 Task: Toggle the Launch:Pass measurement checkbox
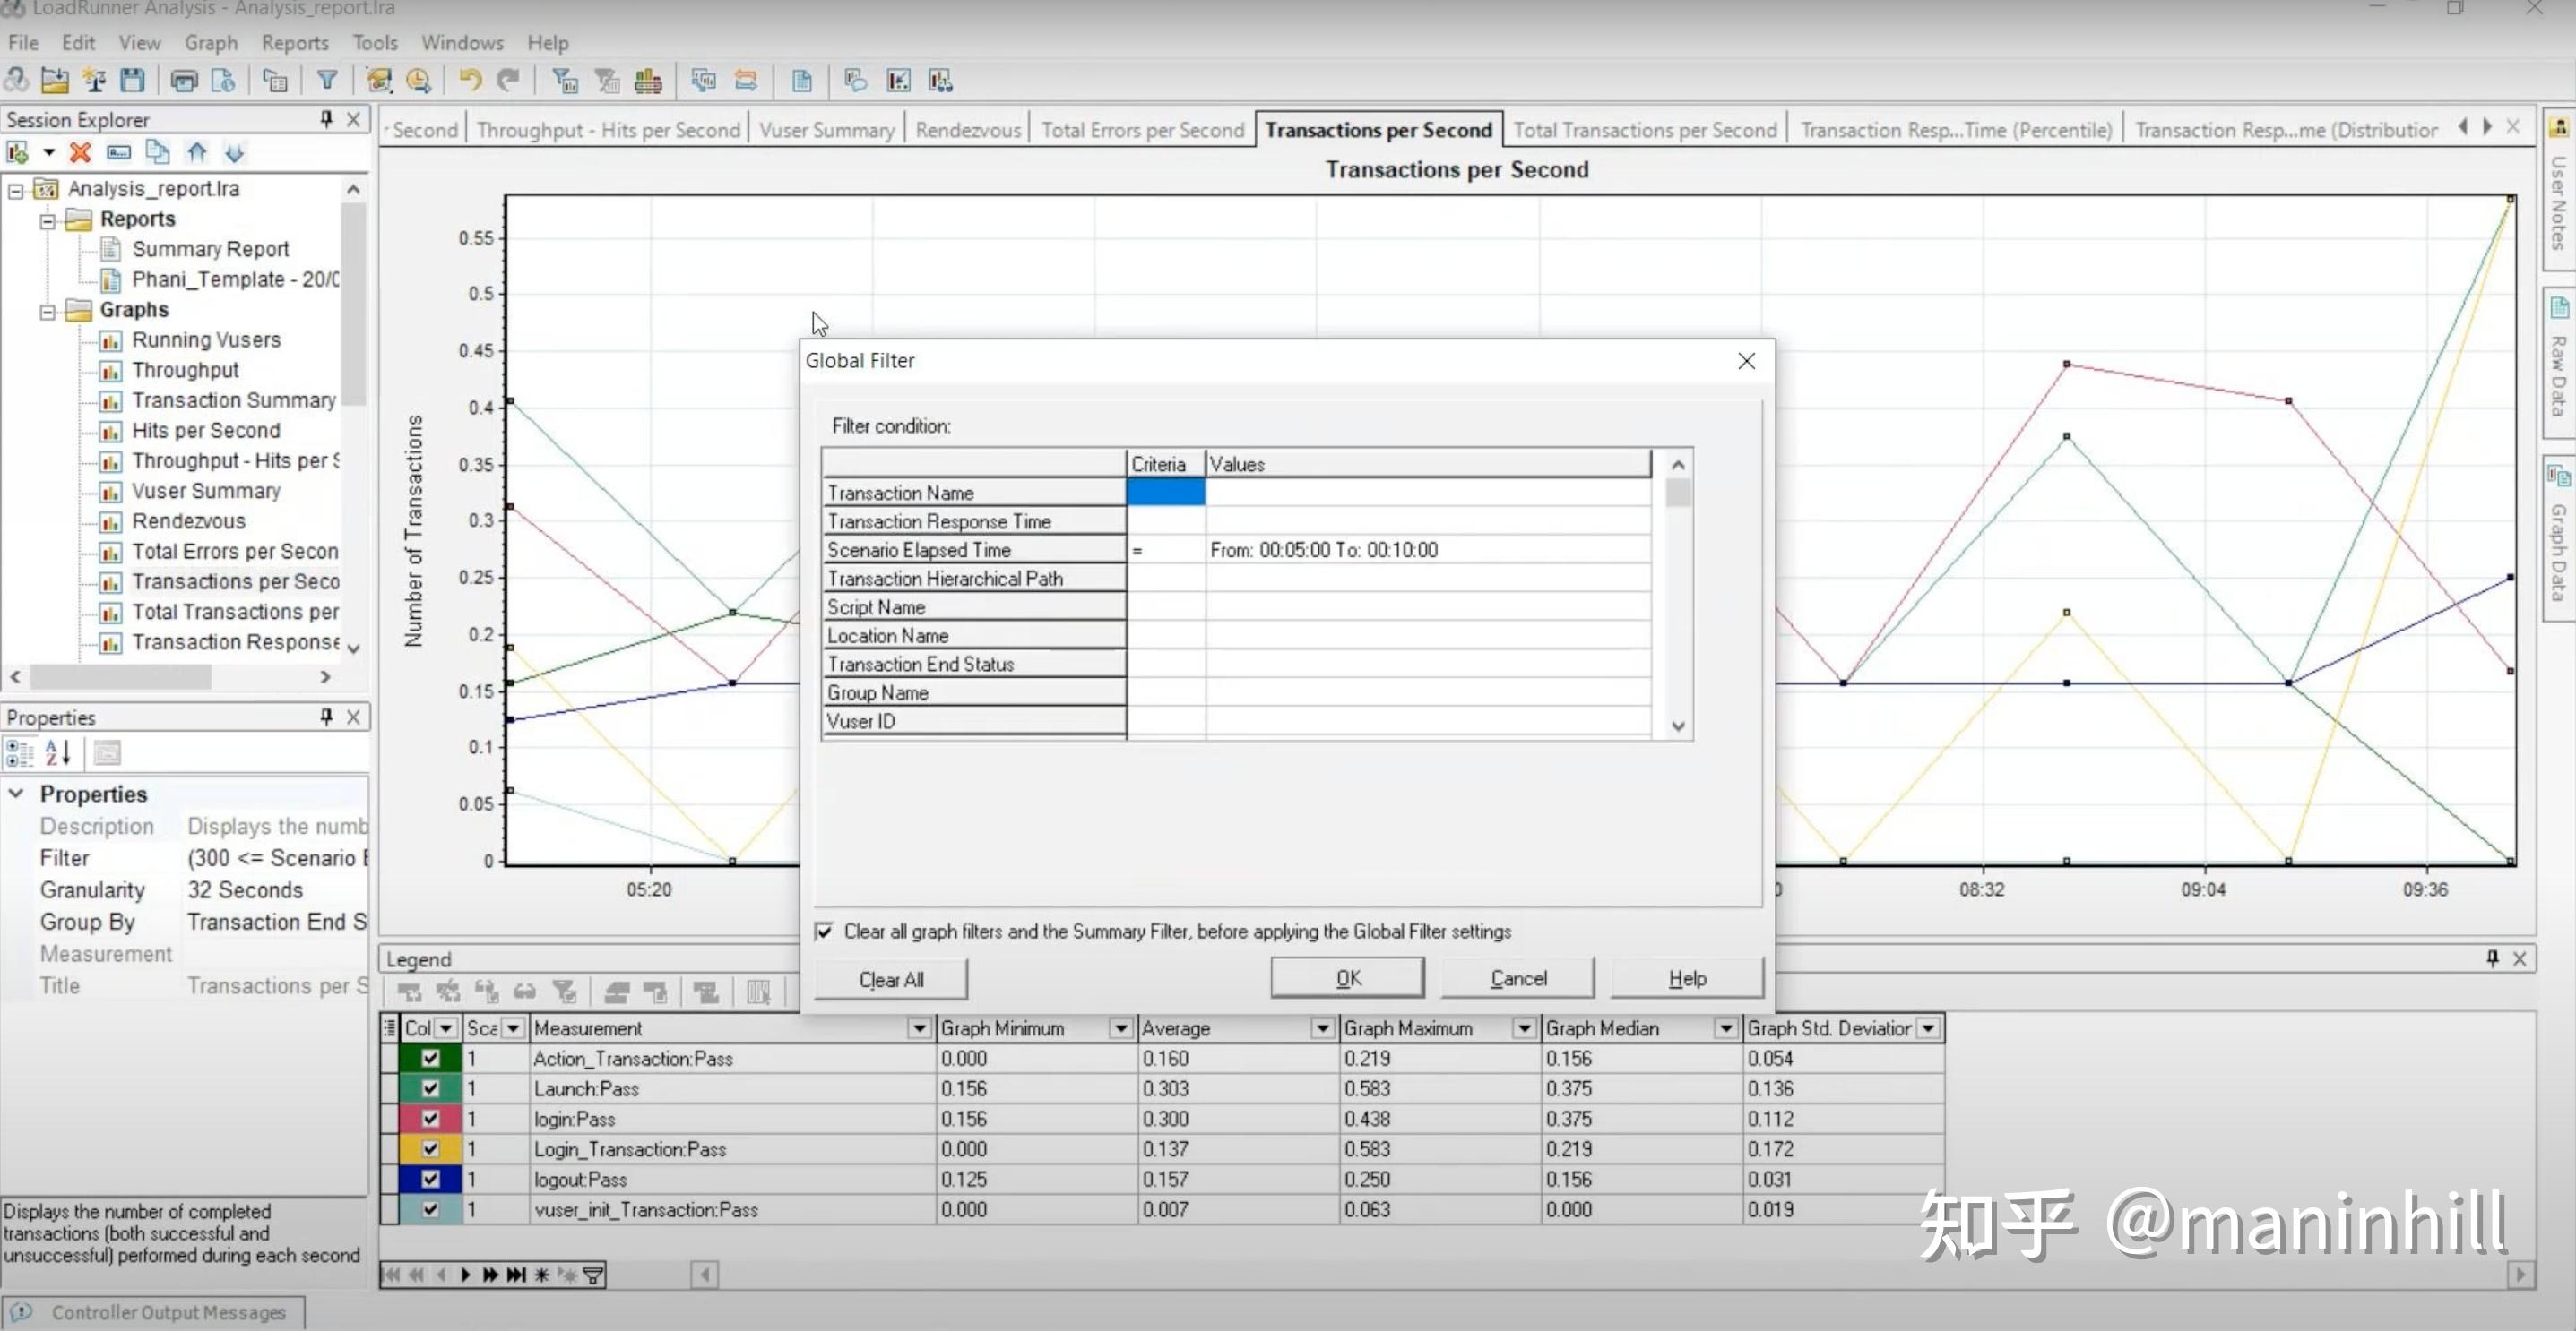tap(430, 1088)
